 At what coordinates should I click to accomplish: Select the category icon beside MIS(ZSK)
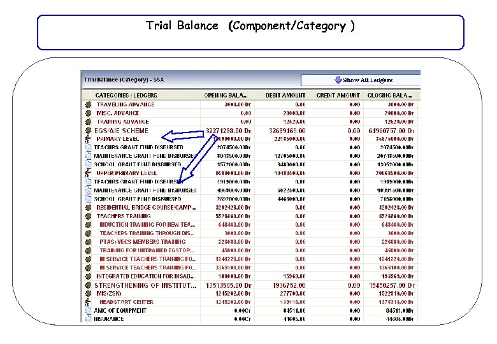point(88,293)
